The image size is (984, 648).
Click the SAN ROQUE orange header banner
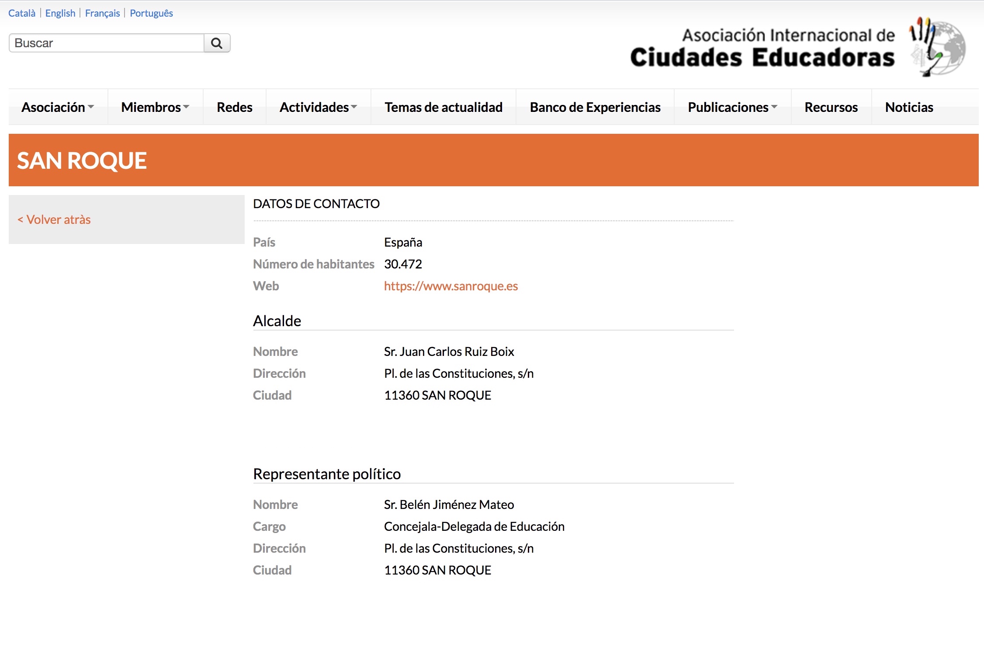tap(493, 160)
